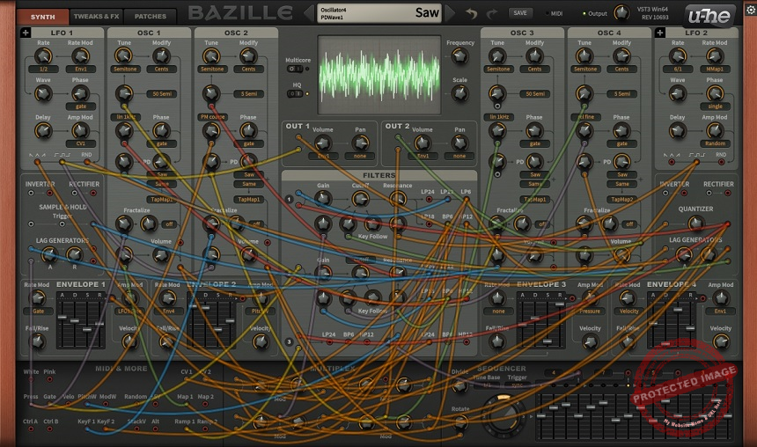This screenshot has height=447, width=757.
Task: Click the LFO 2 plus icon
Action: [x=660, y=33]
